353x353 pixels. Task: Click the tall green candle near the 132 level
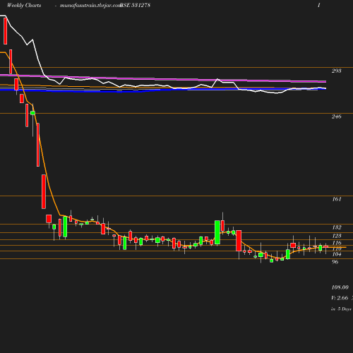(x=217, y=232)
